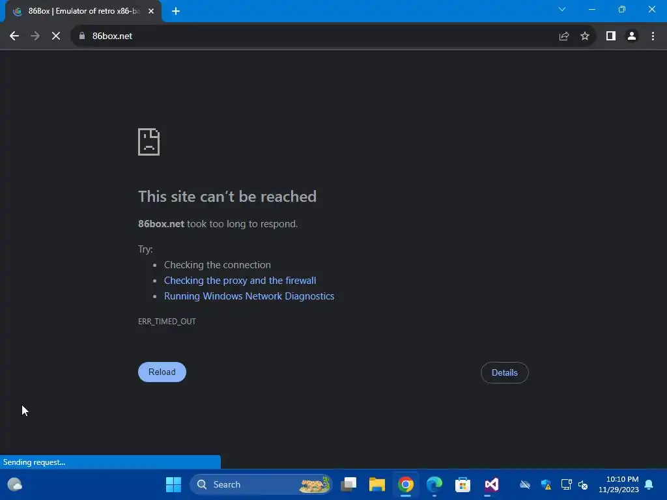This screenshot has height=500, width=667.
Task: Share this page using the share icon
Action: tap(564, 36)
